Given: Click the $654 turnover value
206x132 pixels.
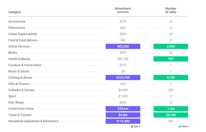Looking at the screenshot, I should coord(123,102).
